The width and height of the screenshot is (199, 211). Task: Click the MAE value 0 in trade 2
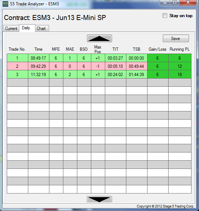pyautogui.click(x=70, y=66)
